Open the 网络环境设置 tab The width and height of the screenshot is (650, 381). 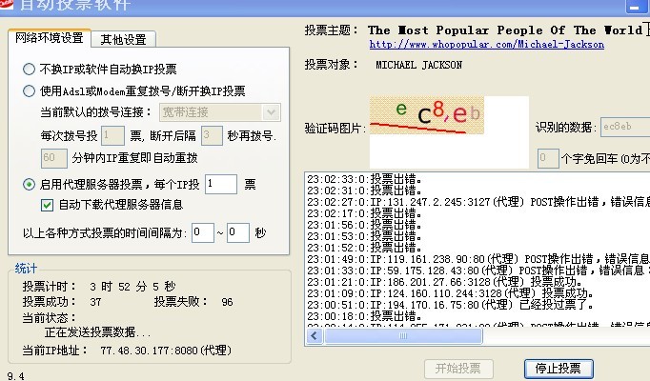48,38
